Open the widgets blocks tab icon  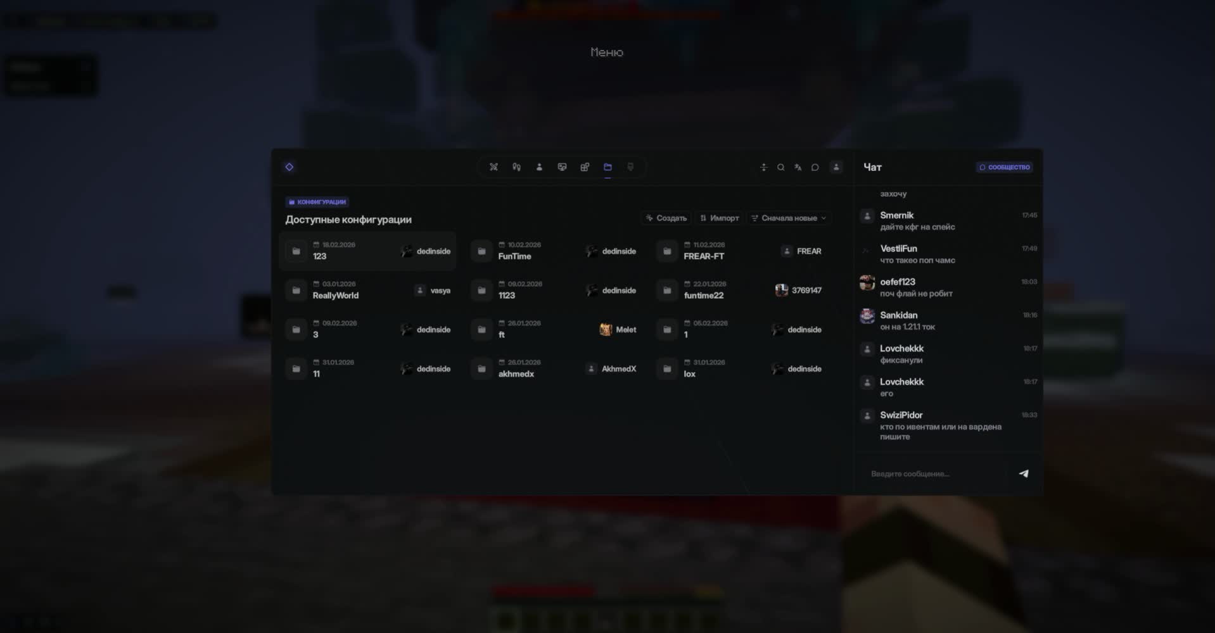point(585,167)
